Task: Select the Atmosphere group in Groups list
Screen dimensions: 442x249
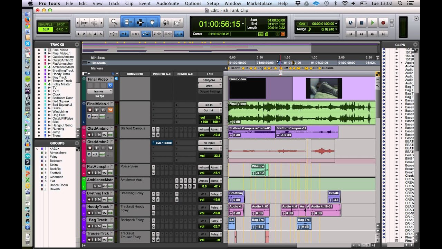Action: 58,153
